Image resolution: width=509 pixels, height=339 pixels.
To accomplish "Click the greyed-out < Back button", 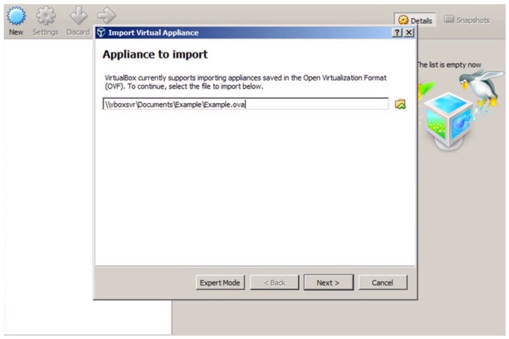I will click(x=274, y=283).
